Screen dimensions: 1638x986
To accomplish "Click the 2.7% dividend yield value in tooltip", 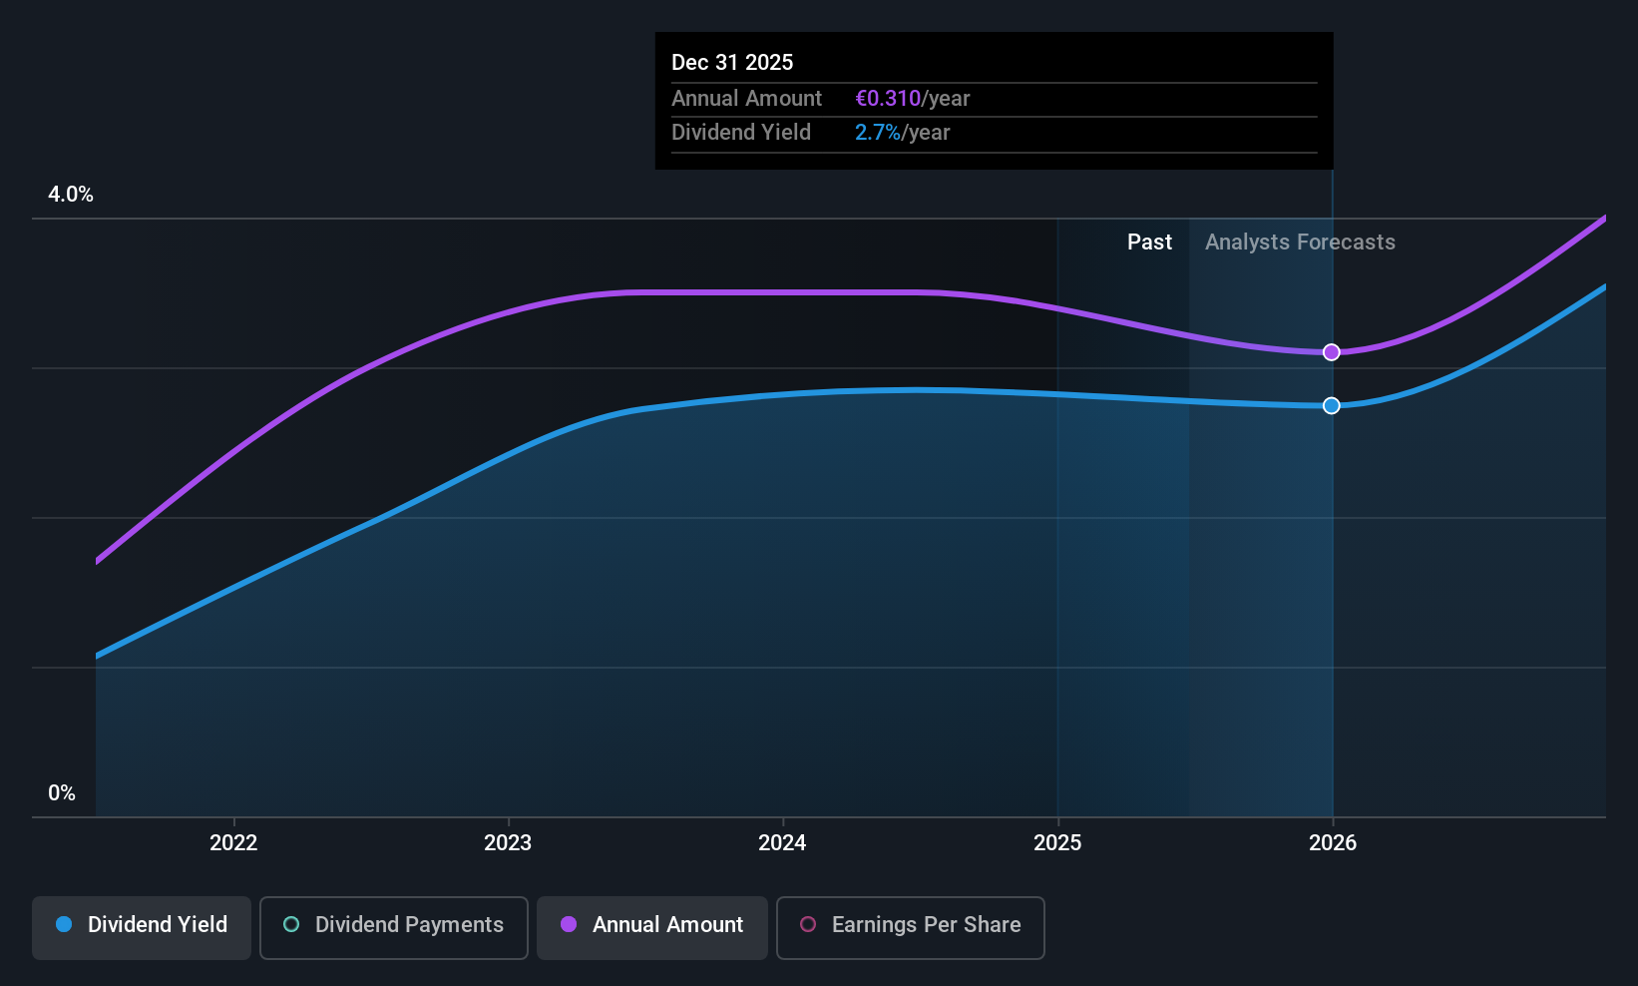I will click(x=878, y=133).
